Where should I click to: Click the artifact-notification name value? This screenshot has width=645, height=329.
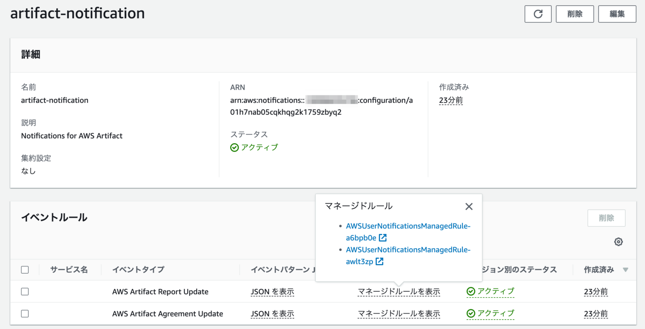click(55, 100)
